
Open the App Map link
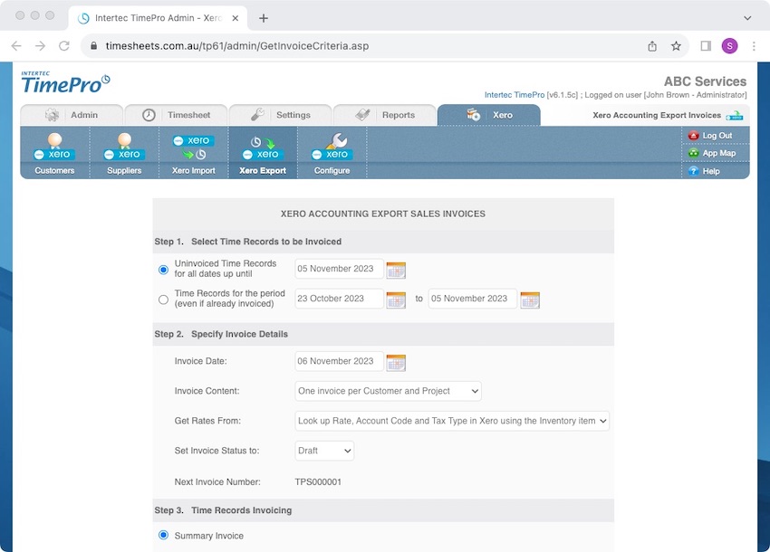[x=719, y=153]
